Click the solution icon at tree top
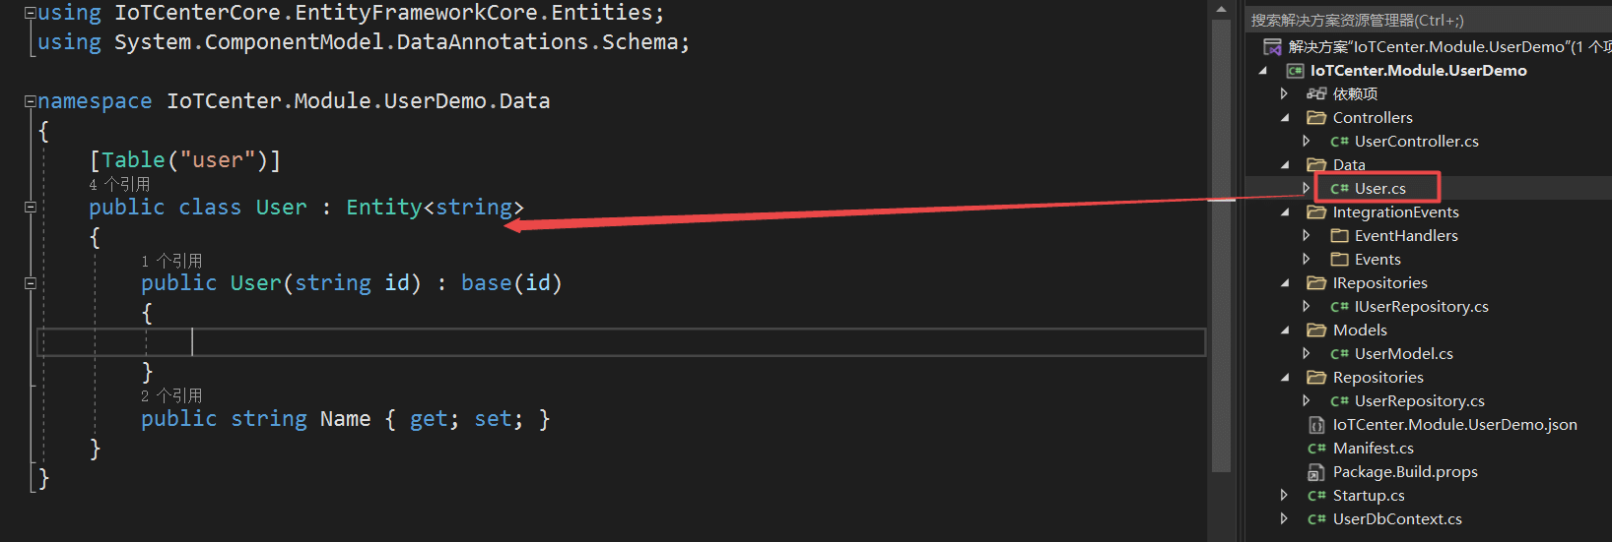 [x=1272, y=47]
